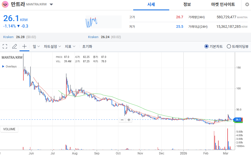
Task: Select the 기본차트 radio option
Action: tap(213, 47)
